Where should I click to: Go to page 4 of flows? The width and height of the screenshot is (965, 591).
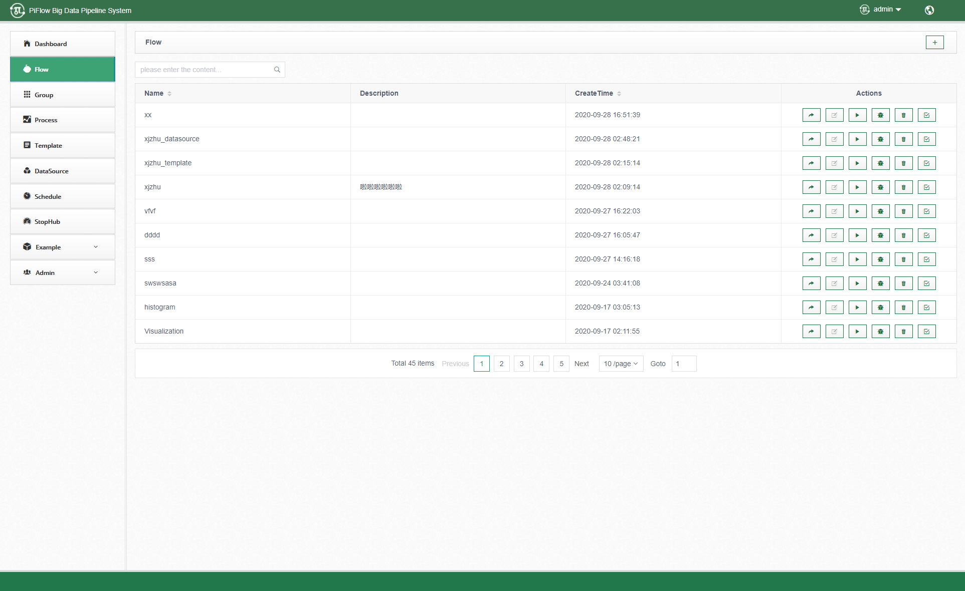coord(541,364)
